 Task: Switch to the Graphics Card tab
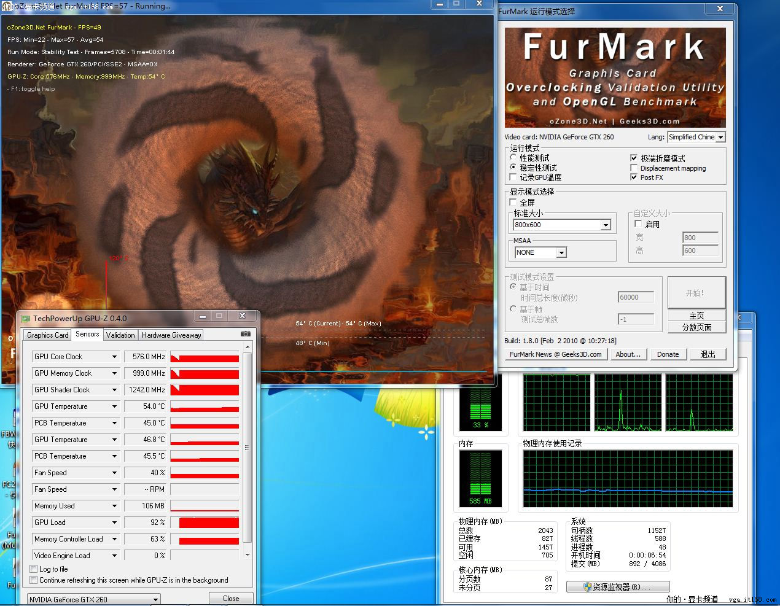(x=47, y=335)
